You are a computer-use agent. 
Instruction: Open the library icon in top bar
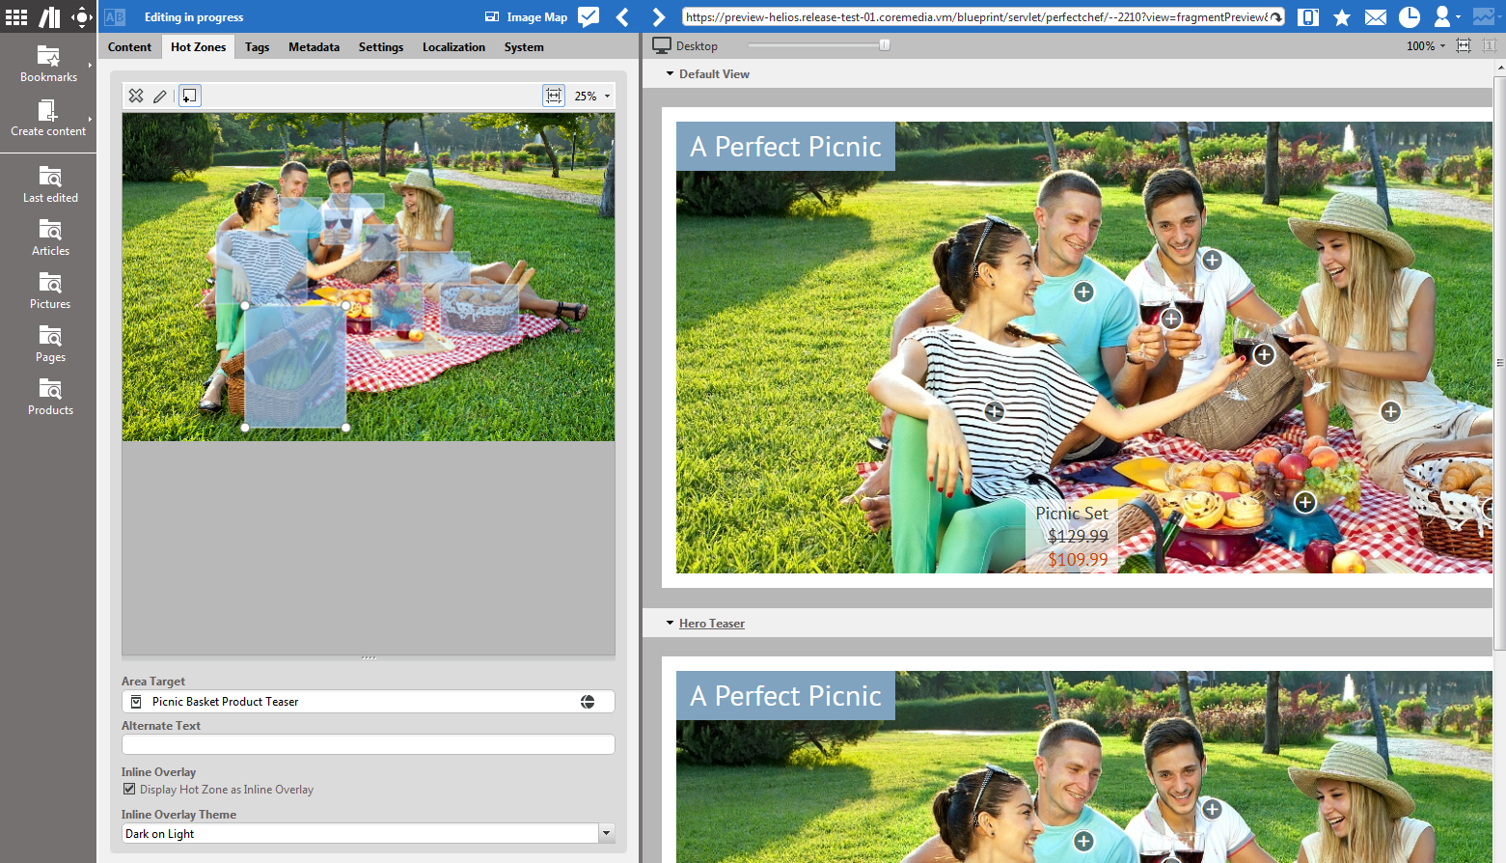click(x=49, y=16)
